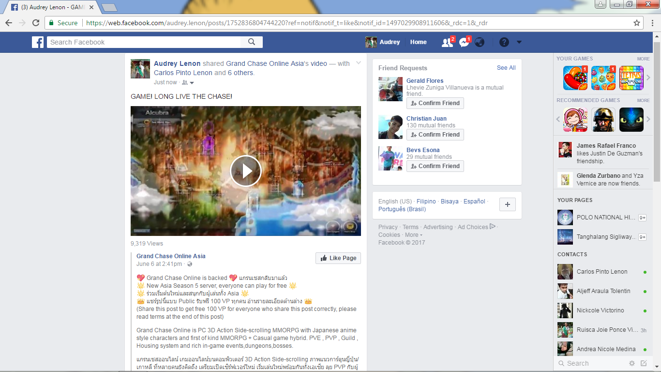Expand the More footer menu
This screenshot has height=372, width=661.
click(x=414, y=235)
